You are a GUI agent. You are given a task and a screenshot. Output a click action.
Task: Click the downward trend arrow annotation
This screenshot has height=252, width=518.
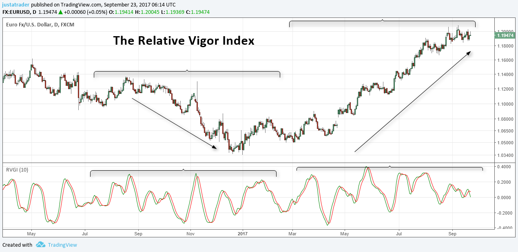click(x=173, y=124)
